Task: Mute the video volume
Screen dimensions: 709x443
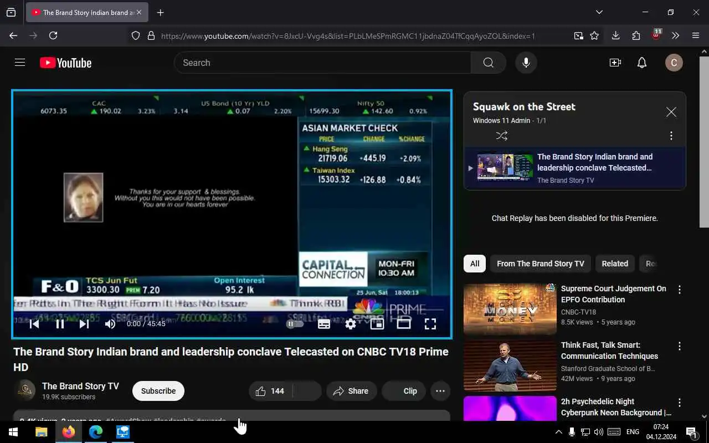Action: [110, 324]
